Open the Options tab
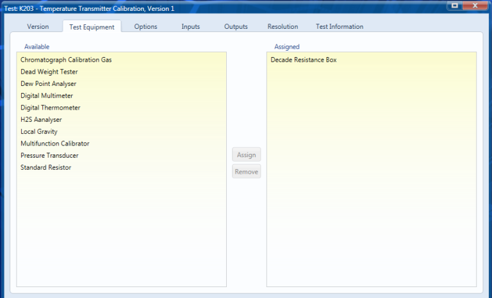Screen dimensions: 492x298 [145, 27]
